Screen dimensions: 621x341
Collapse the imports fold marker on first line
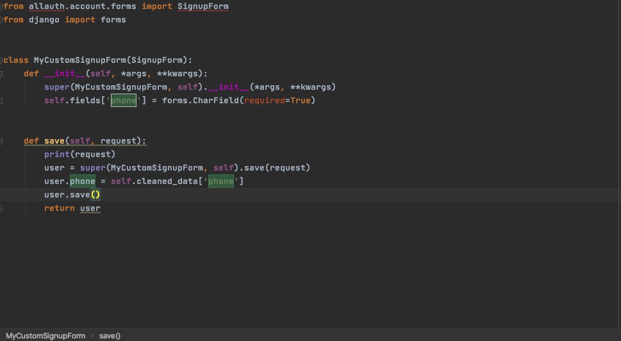click(x=1, y=6)
